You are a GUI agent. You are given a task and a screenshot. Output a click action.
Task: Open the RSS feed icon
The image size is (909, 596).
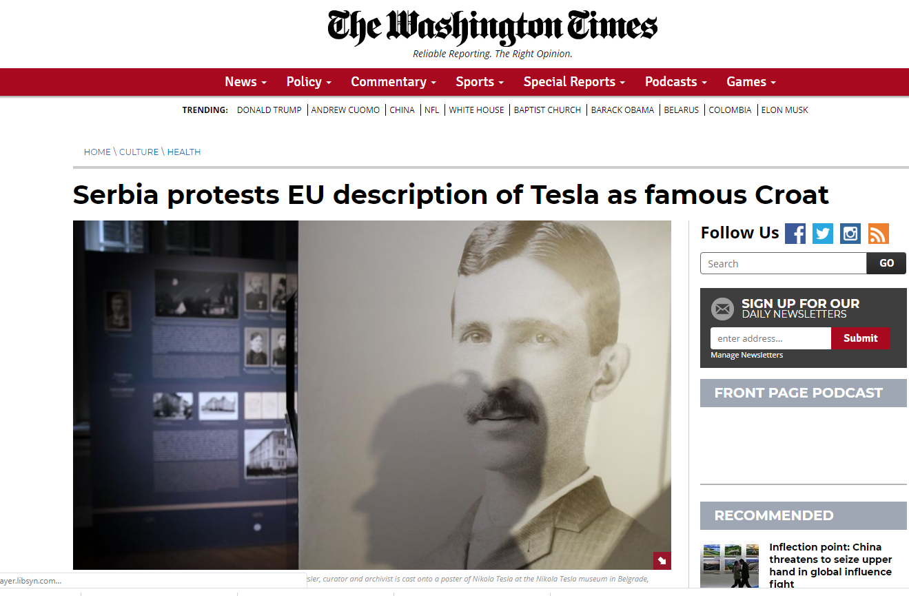click(x=879, y=234)
